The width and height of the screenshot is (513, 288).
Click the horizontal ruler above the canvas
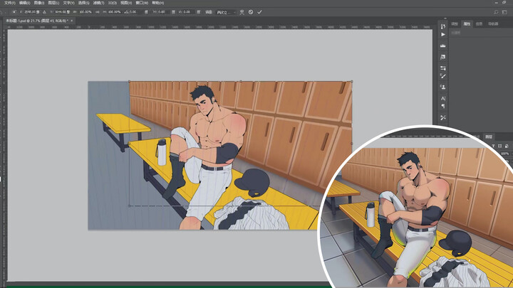(219, 28)
